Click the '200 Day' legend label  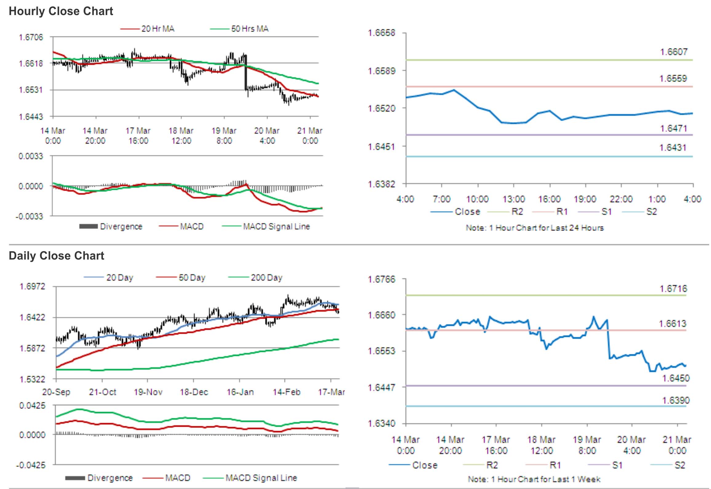pyautogui.click(x=267, y=278)
